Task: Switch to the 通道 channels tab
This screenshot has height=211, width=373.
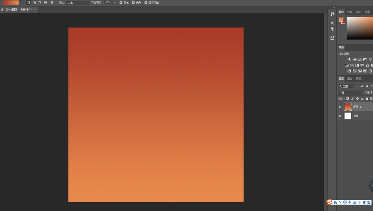Action: (350, 79)
